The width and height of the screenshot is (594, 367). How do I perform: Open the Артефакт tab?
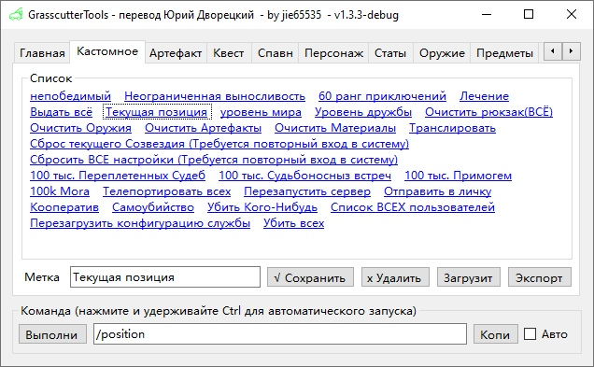[x=176, y=53]
